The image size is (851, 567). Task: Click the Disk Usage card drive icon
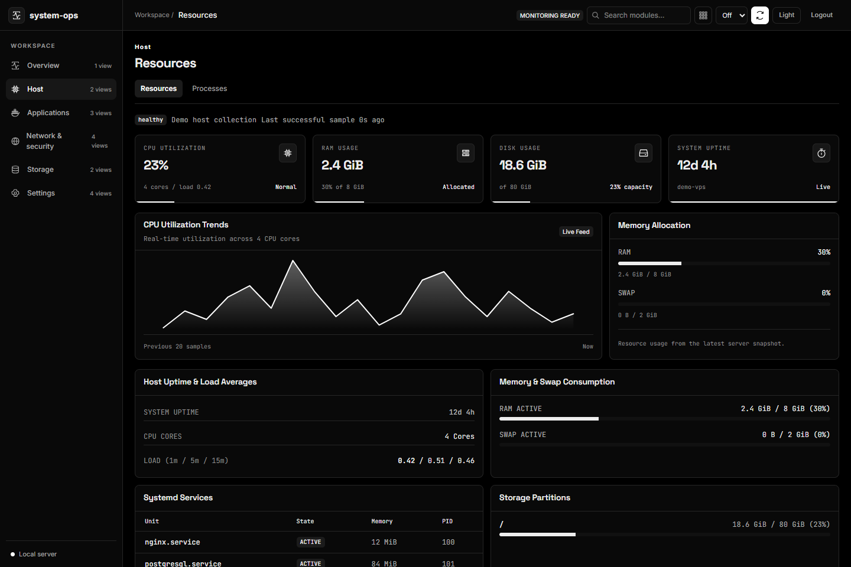coord(644,153)
